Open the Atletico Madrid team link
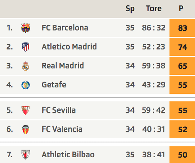 pos(69,47)
